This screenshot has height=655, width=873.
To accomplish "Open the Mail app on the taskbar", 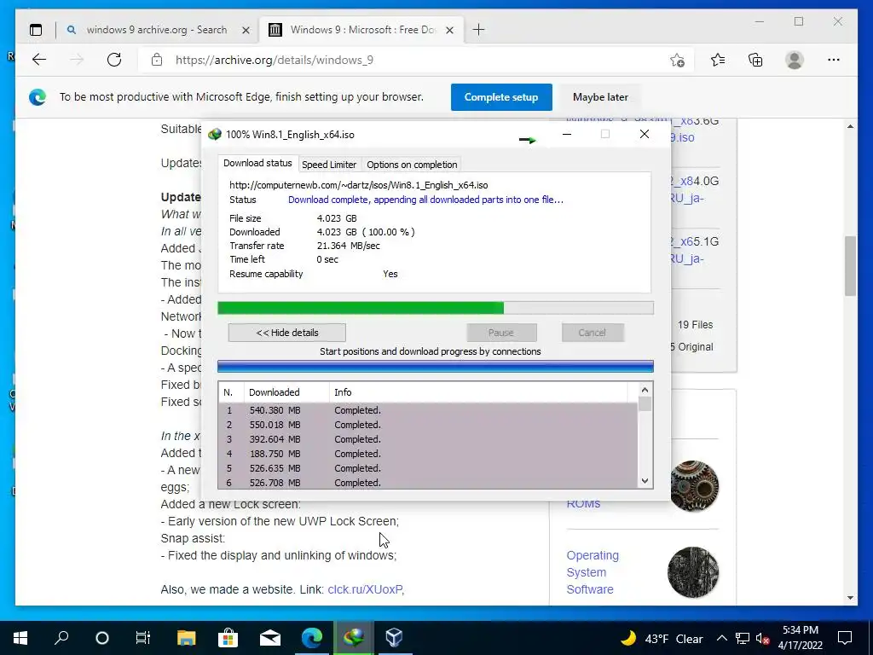I will point(270,638).
